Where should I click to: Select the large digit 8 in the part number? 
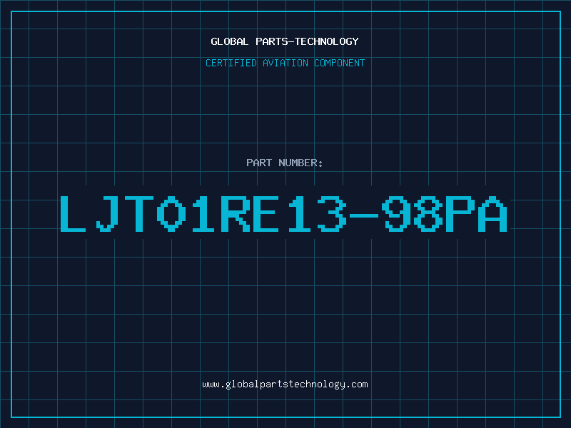point(428,213)
